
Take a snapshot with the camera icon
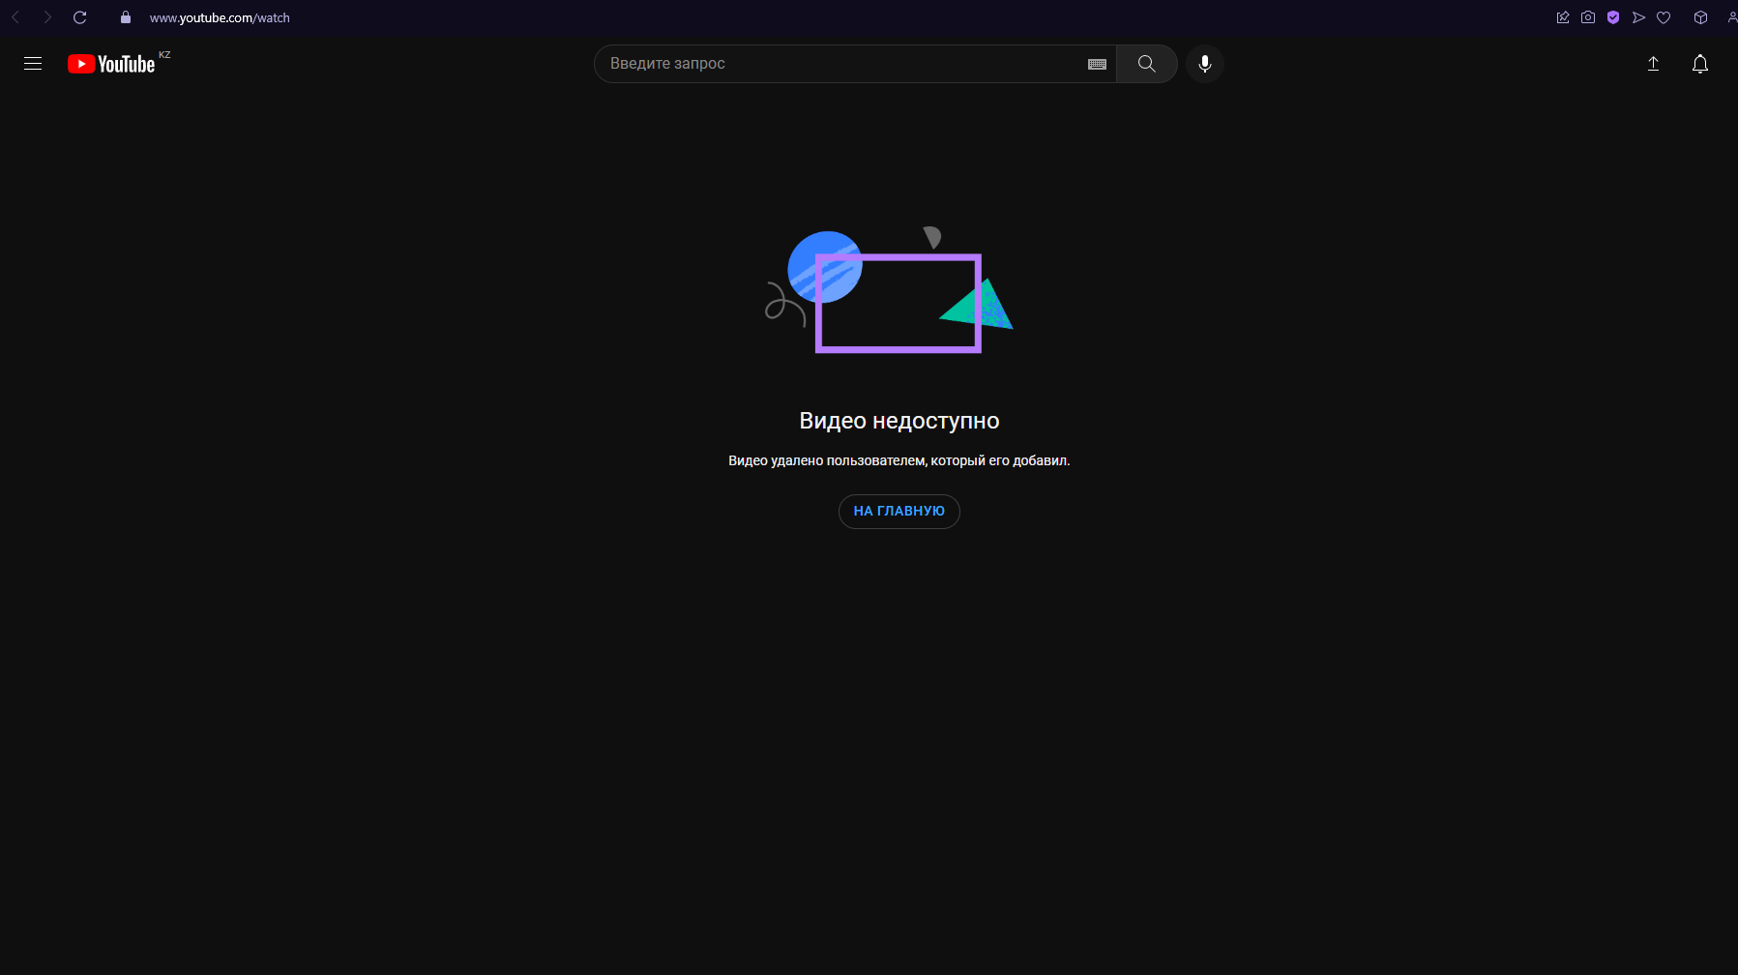pyautogui.click(x=1588, y=17)
